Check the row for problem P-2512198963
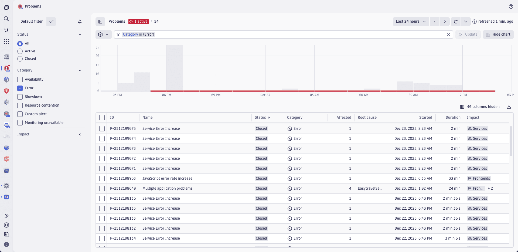Viewport: 518px width, 252px height. click(102, 179)
